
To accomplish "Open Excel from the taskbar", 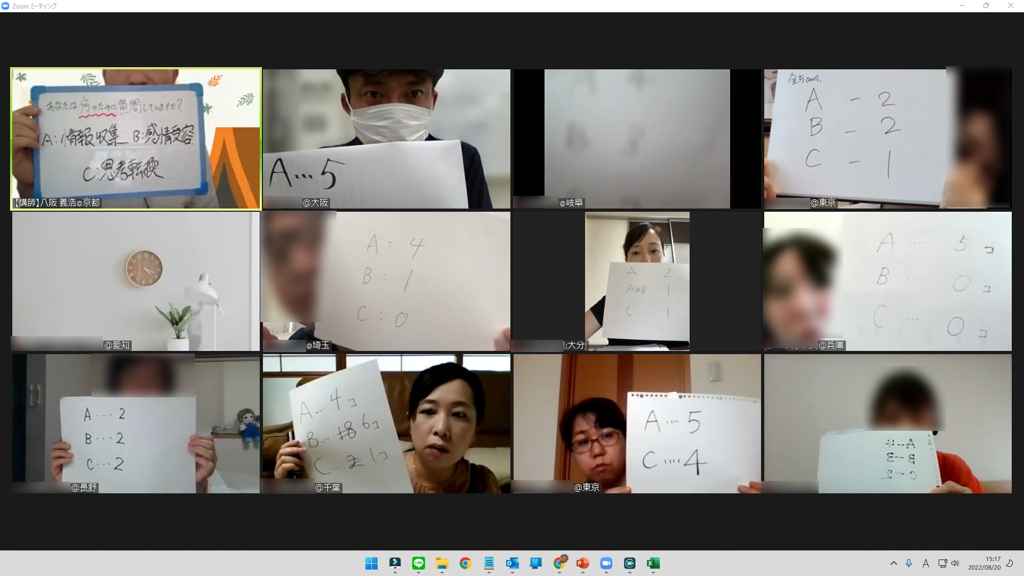I will click(x=653, y=563).
